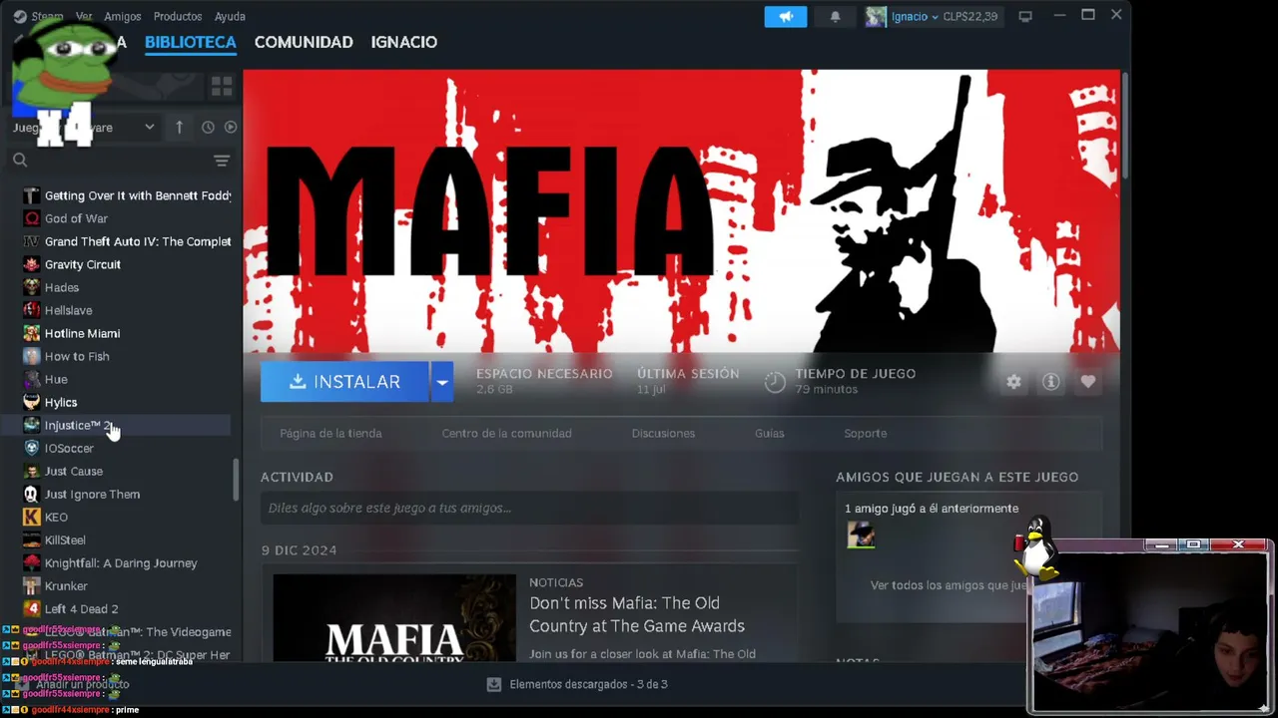Select Just Cause game icon
Image resolution: width=1278 pixels, height=718 pixels.
coord(32,471)
